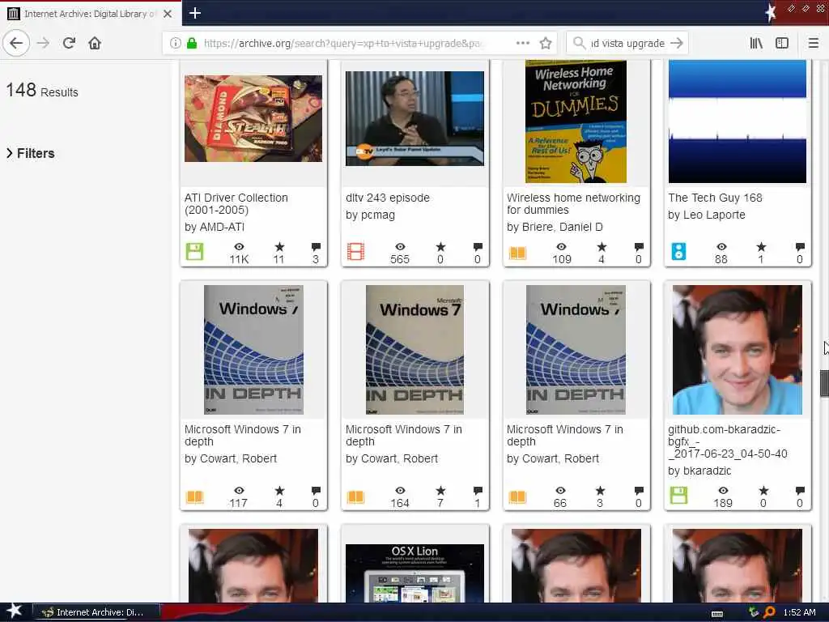This screenshot has width=829, height=622.
Task: Click the vertical scrollbar thumb
Action: point(824,383)
